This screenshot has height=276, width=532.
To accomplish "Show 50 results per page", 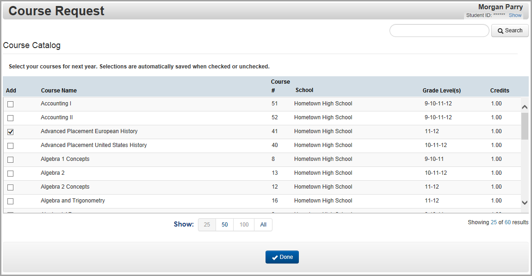I will click(224, 225).
